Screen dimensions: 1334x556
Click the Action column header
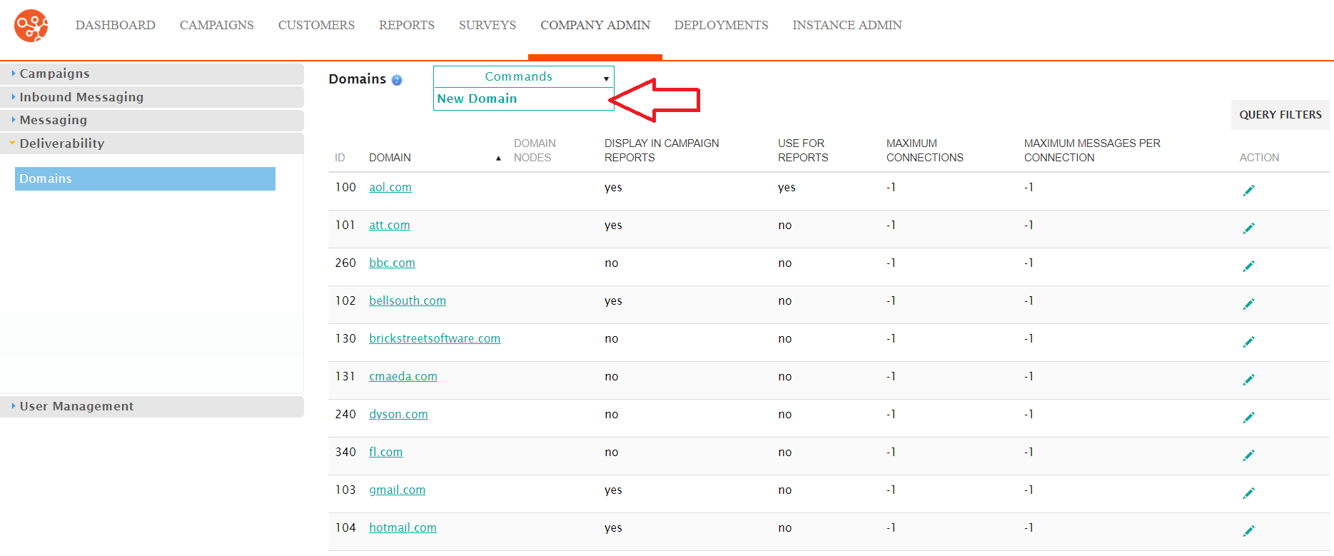coord(1259,158)
